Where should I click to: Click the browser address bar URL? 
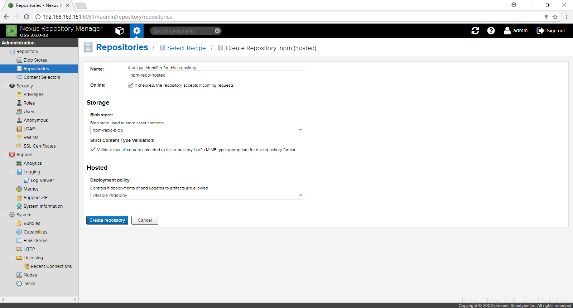[107, 17]
